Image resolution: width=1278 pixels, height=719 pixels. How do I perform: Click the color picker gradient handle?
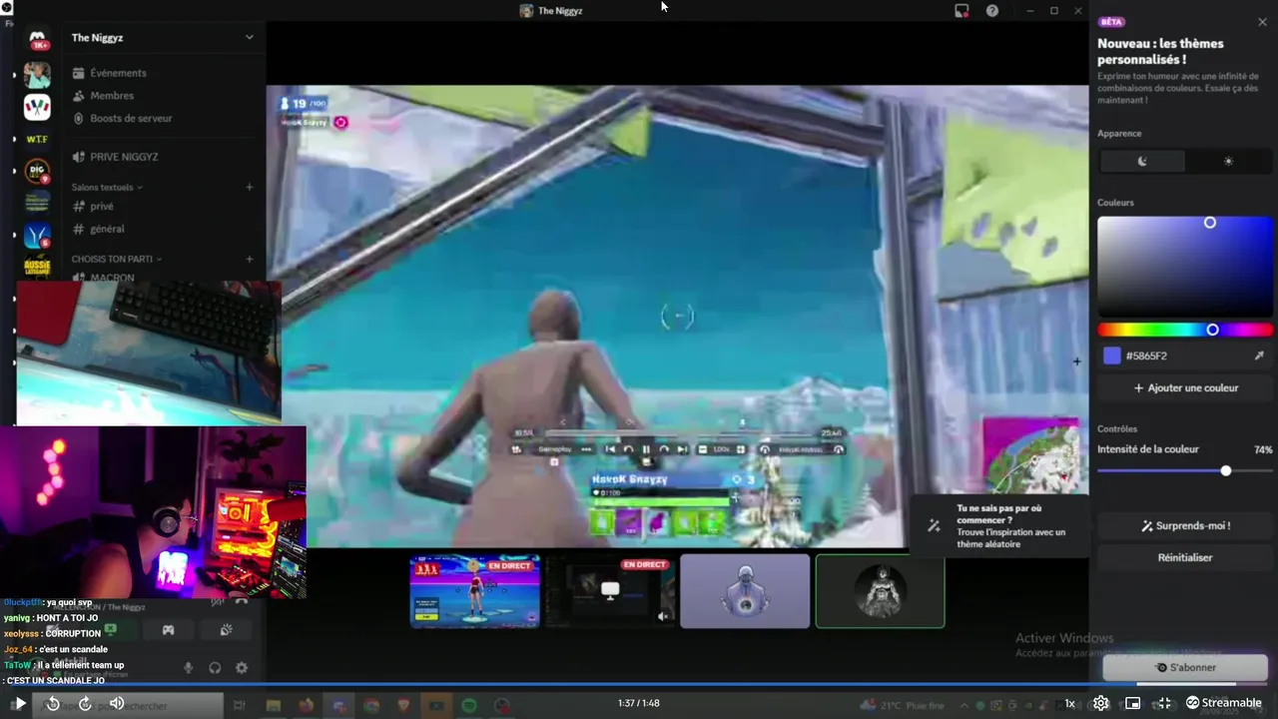[1209, 223]
